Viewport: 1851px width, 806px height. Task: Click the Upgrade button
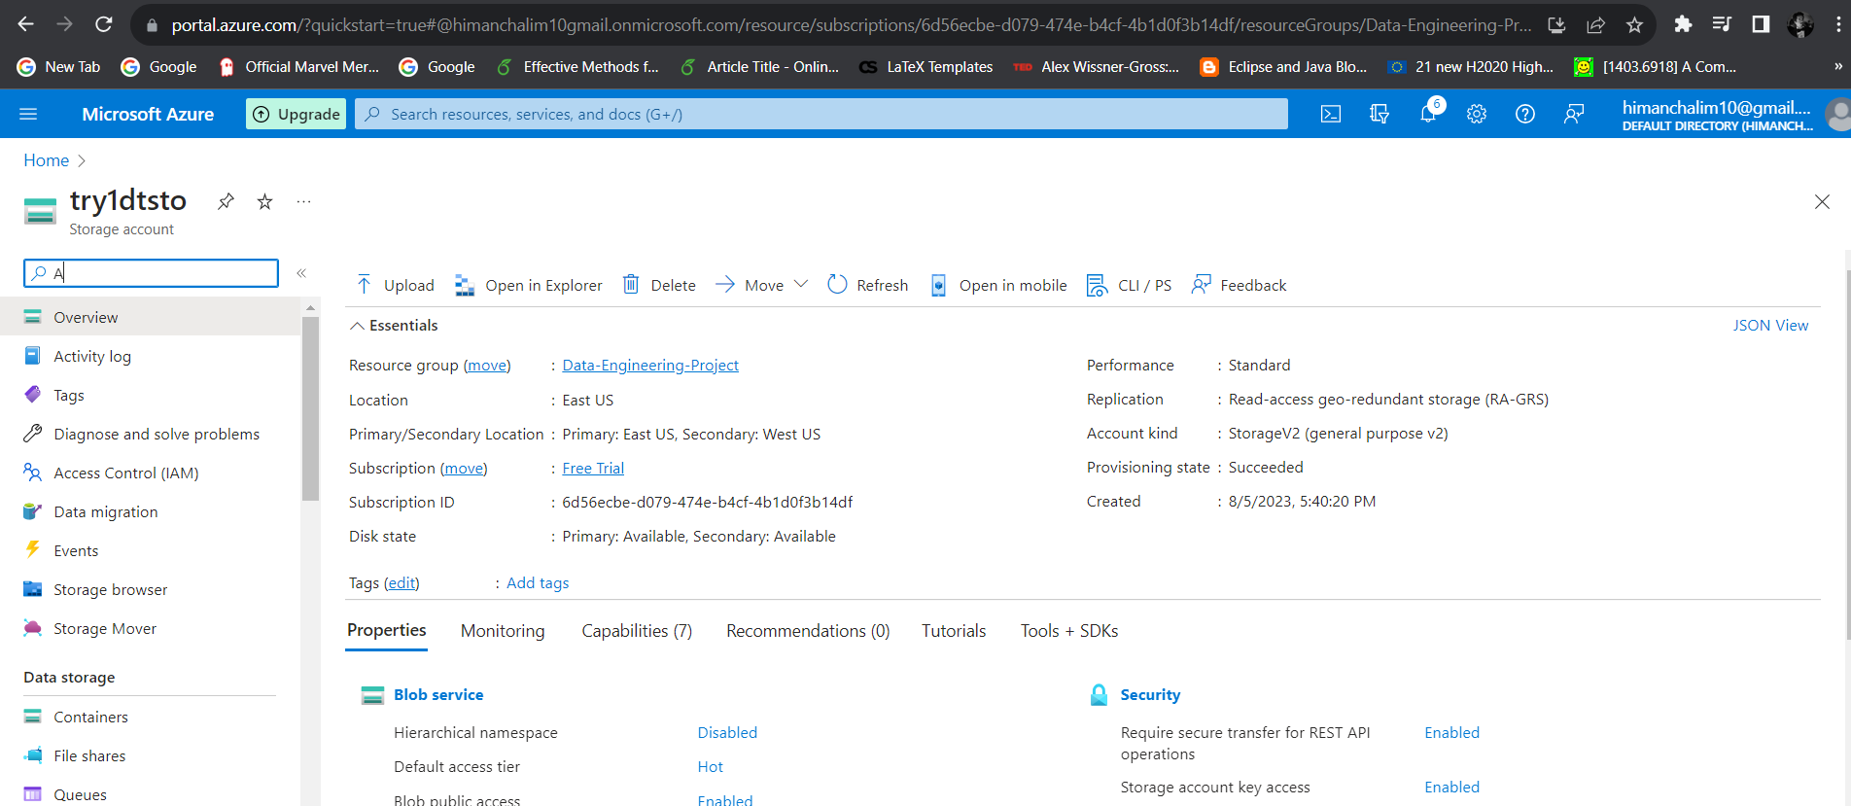297,114
